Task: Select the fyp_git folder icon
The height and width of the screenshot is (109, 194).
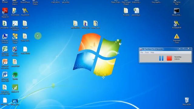Action: coord(25,24)
